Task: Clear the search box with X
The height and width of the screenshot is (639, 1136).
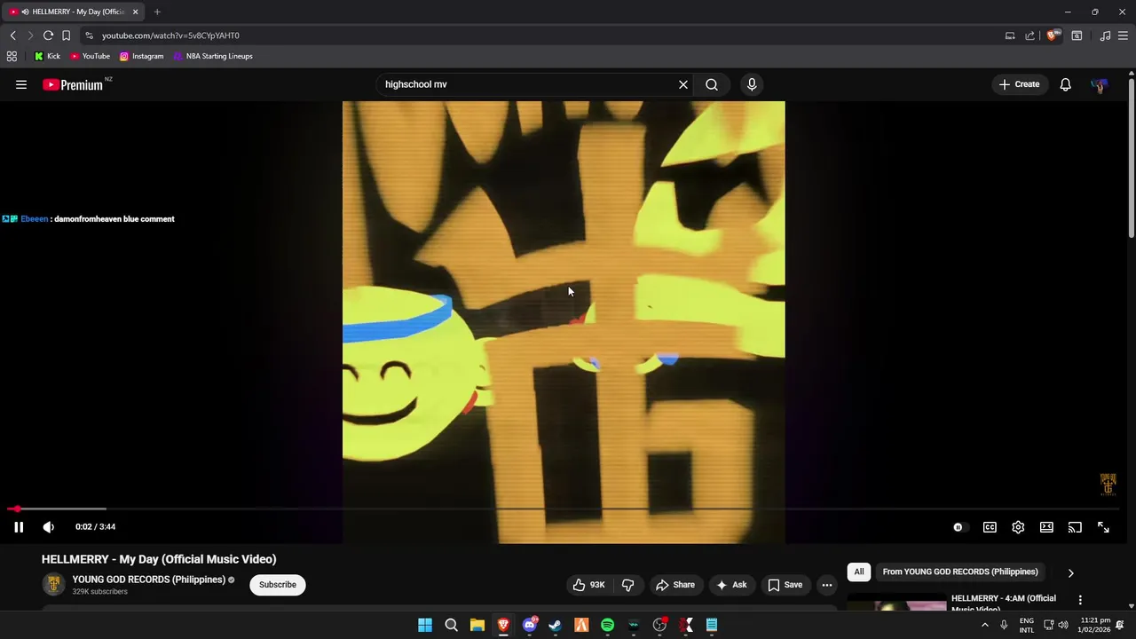Action: [683, 84]
